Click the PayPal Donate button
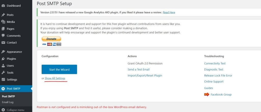The image size is (261, 112). [x=51, y=39]
